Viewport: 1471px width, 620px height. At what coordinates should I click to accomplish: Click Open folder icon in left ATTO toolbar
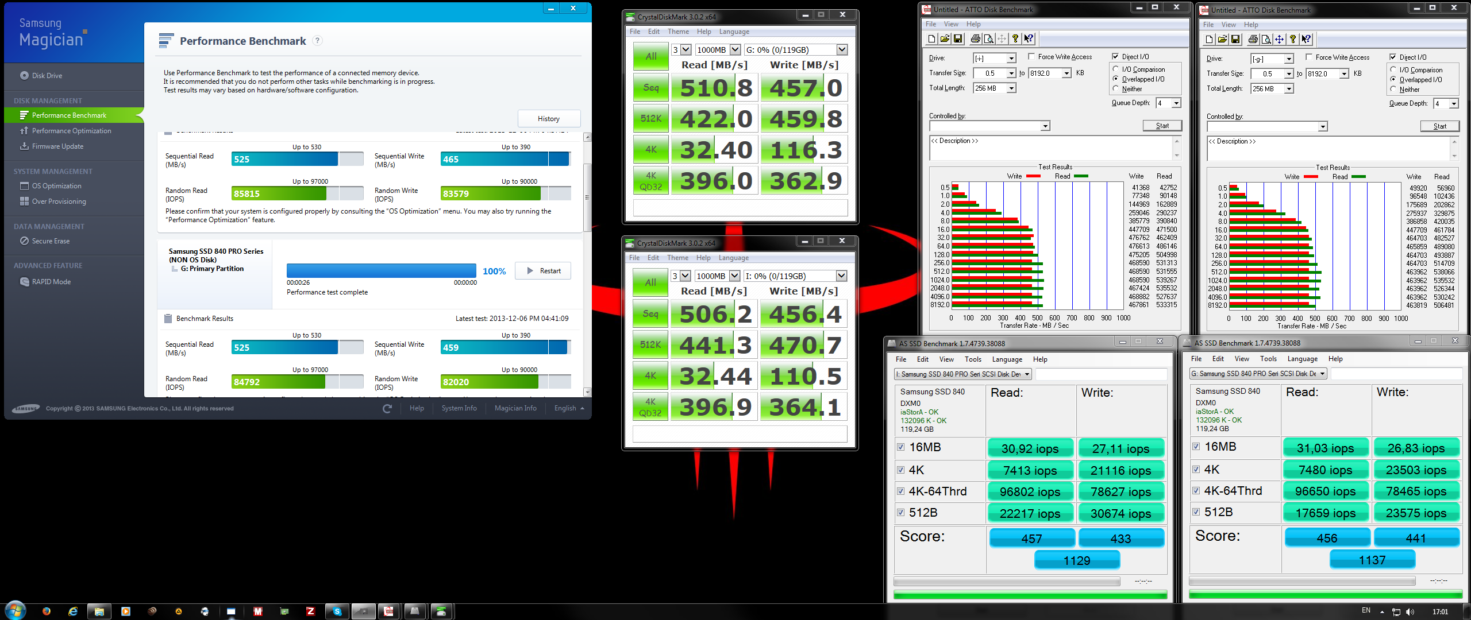pyautogui.click(x=945, y=38)
